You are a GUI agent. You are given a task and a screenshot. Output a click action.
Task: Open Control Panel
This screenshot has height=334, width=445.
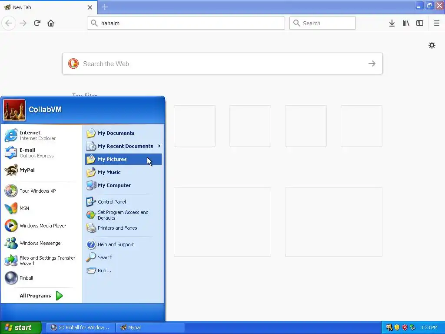pos(123,202)
